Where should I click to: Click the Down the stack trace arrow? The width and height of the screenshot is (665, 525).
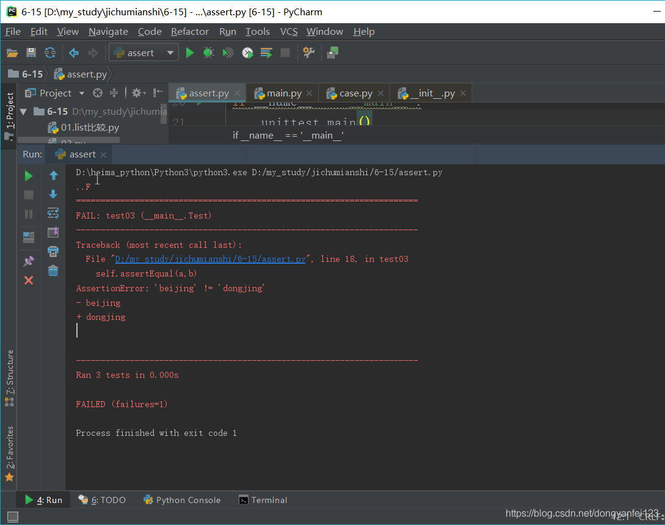click(54, 194)
